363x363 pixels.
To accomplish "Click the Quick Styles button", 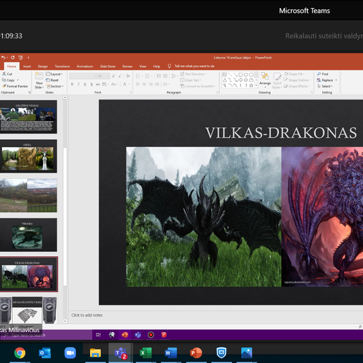I will coord(277,81).
